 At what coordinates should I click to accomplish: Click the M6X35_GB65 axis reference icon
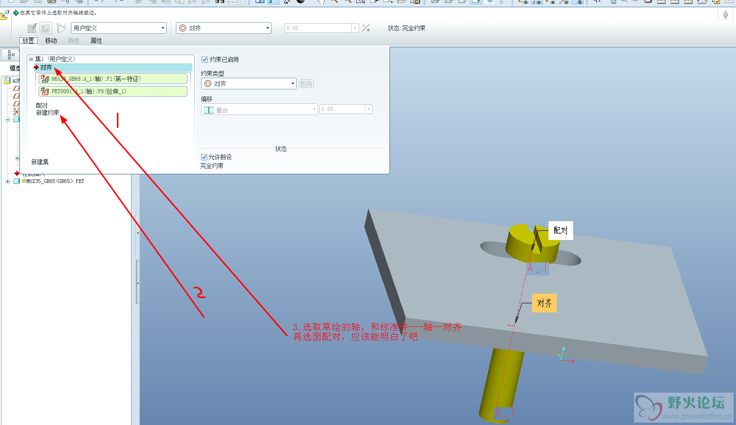(45, 79)
